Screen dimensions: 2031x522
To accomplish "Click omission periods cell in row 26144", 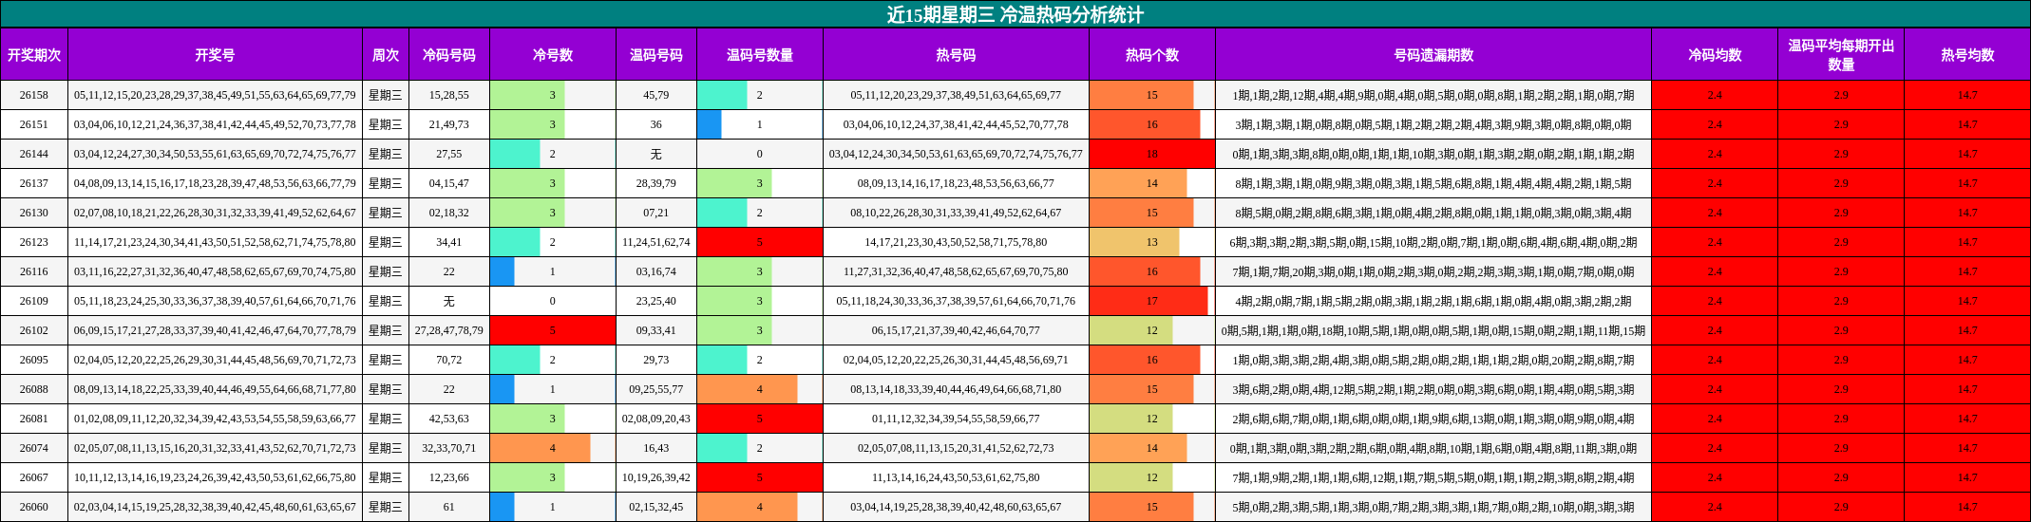I will [x=1433, y=154].
